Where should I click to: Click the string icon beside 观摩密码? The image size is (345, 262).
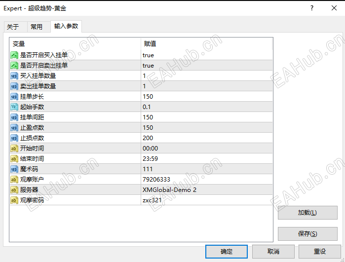tap(14, 200)
